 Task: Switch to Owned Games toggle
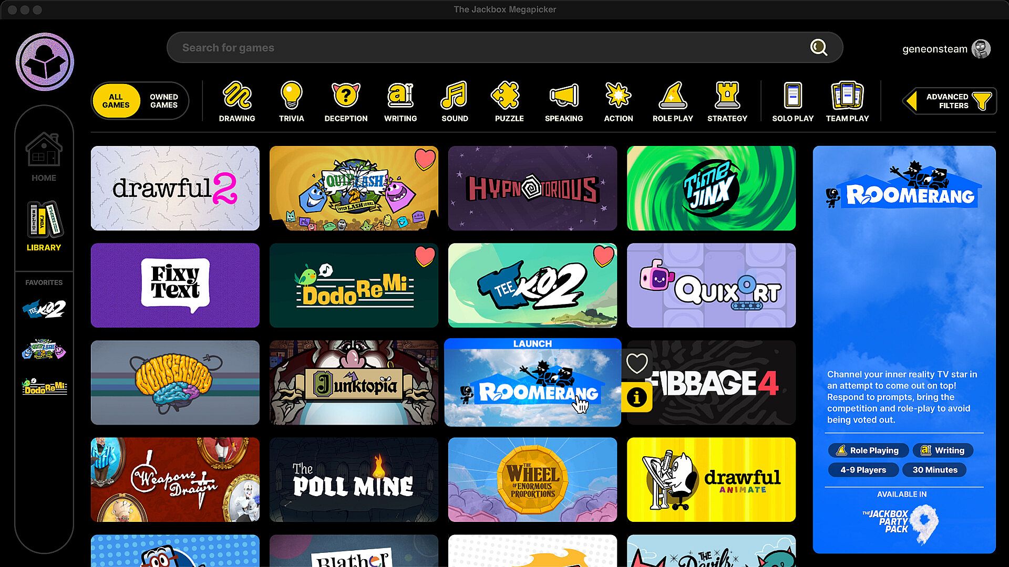(163, 101)
